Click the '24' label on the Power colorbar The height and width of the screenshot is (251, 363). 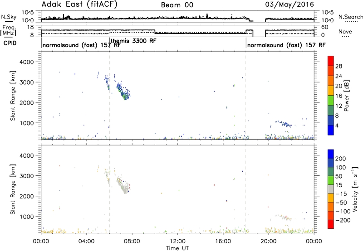338,76
